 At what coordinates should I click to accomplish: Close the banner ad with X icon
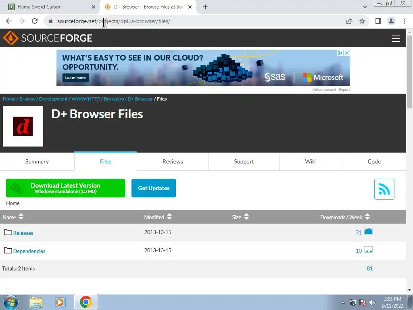tap(347, 53)
